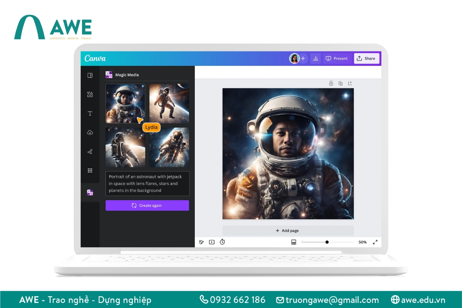This screenshot has width=462, height=308.
Task: Toggle grid view in the status bar
Action: click(x=294, y=242)
